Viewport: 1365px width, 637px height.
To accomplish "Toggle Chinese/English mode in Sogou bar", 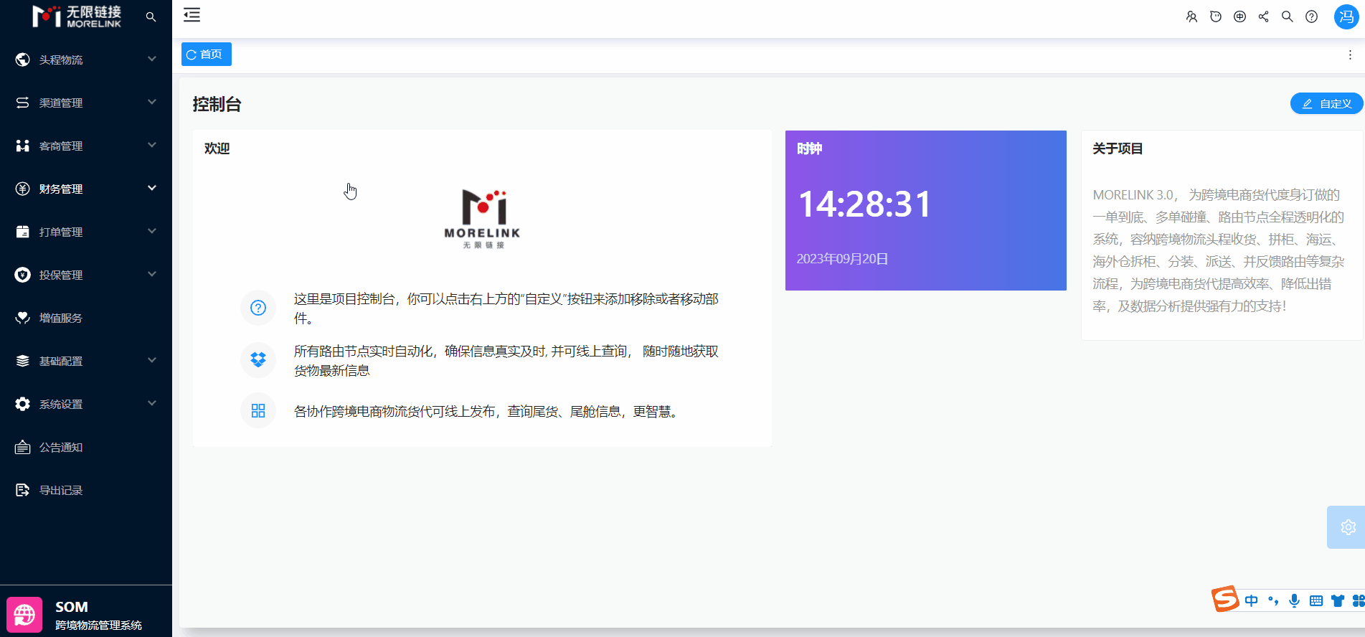I will 1252,601.
